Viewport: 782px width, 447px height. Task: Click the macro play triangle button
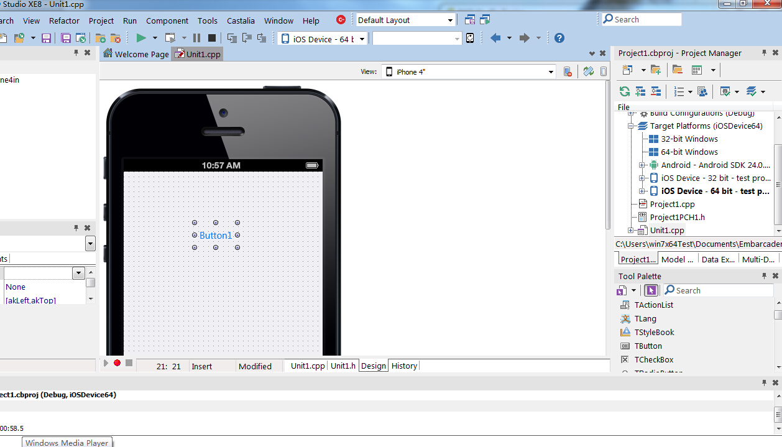(x=106, y=362)
